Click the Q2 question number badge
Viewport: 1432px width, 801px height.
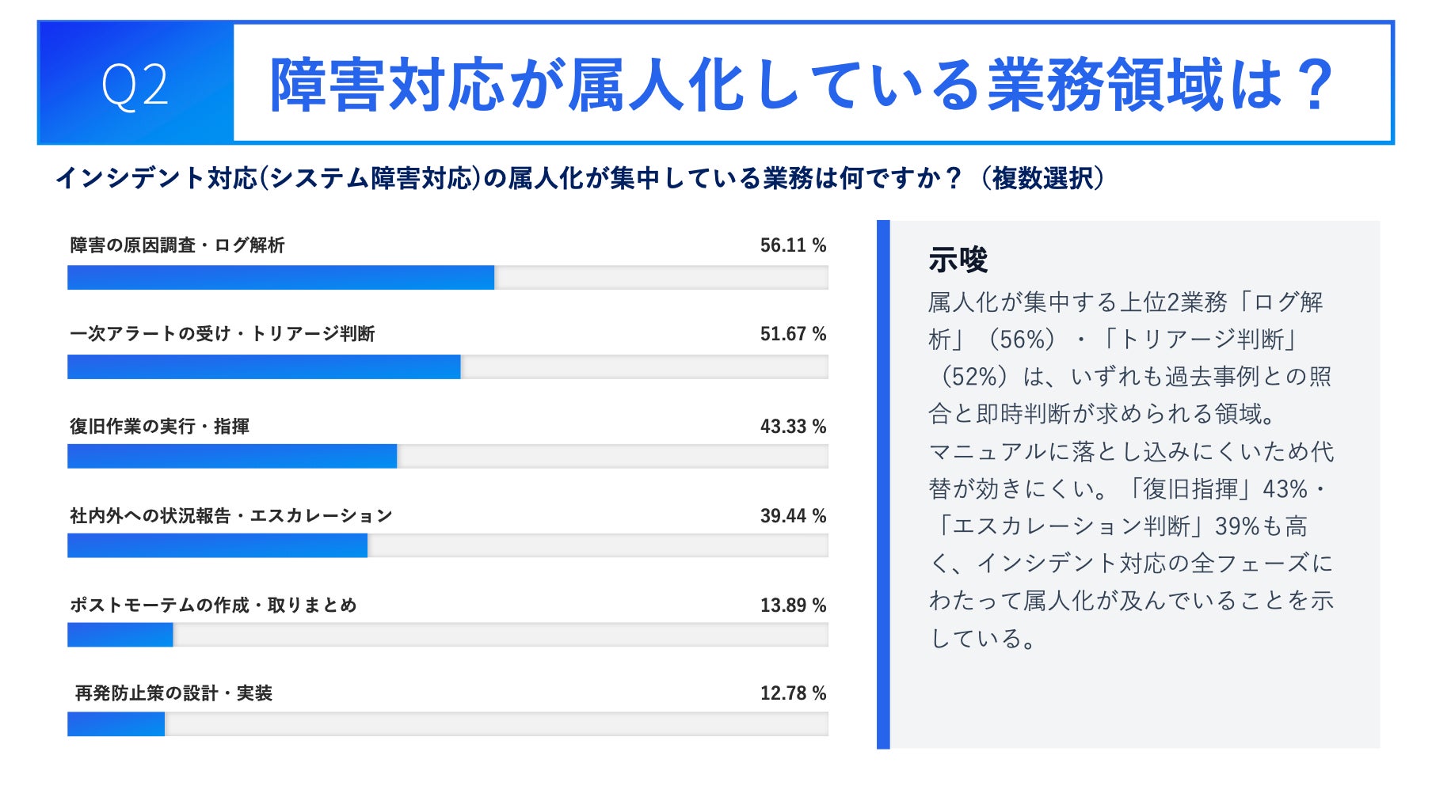pyautogui.click(x=135, y=85)
